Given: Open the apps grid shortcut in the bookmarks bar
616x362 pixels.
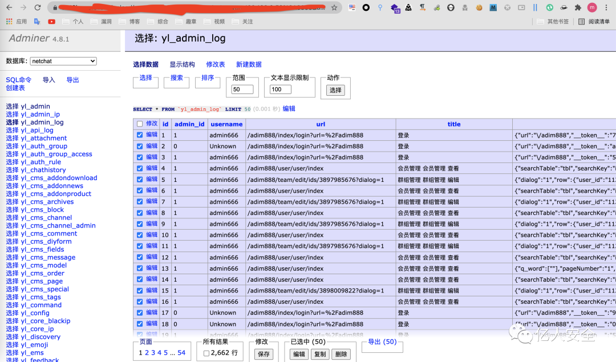Looking at the screenshot, I should (9, 22).
